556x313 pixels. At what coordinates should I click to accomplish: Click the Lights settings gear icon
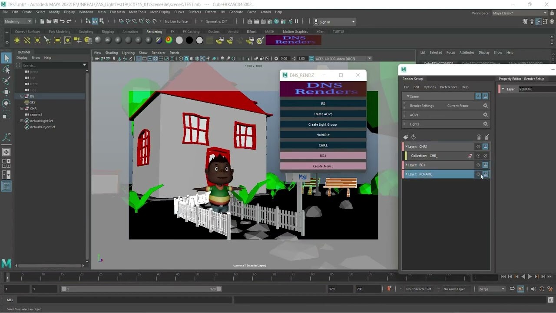click(485, 124)
